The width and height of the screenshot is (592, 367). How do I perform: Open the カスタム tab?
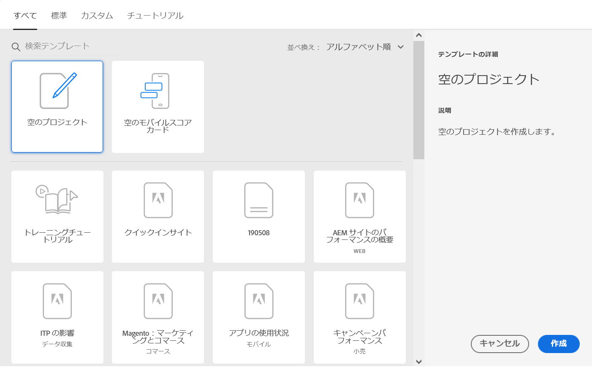tap(97, 16)
